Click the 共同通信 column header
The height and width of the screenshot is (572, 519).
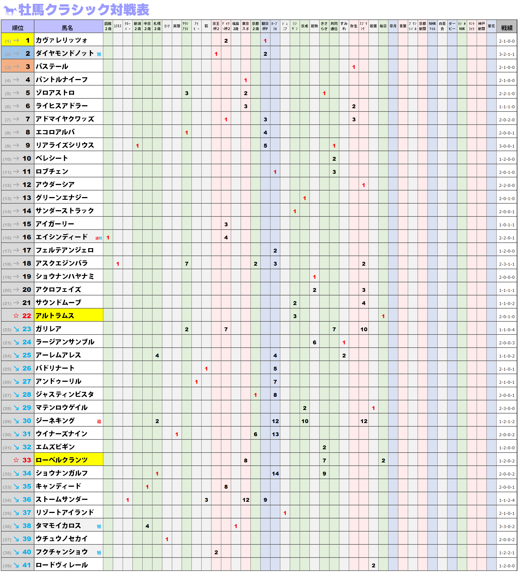click(334, 27)
